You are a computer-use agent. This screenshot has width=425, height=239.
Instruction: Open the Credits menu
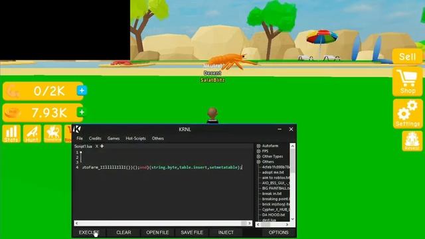tap(95, 138)
